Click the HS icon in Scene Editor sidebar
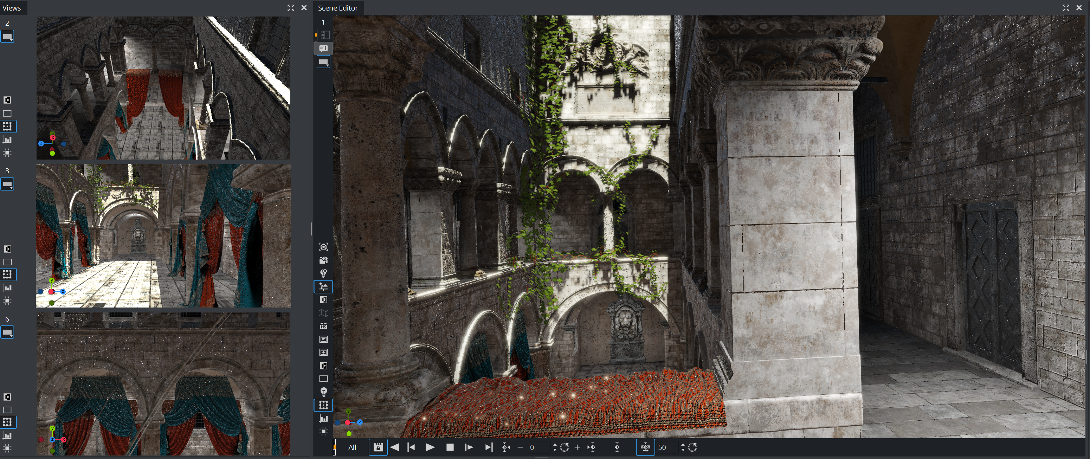The width and height of the screenshot is (1090, 459). [323, 326]
